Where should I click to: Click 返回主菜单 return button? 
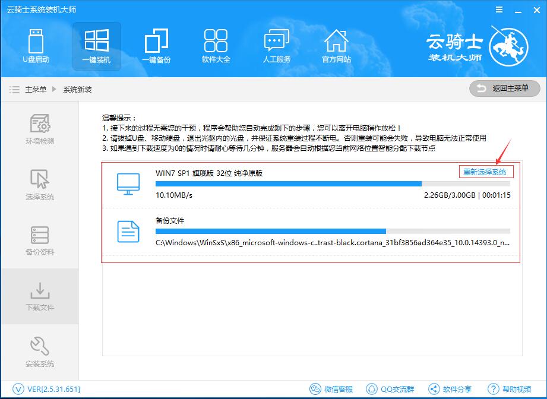pyautogui.click(x=504, y=88)
